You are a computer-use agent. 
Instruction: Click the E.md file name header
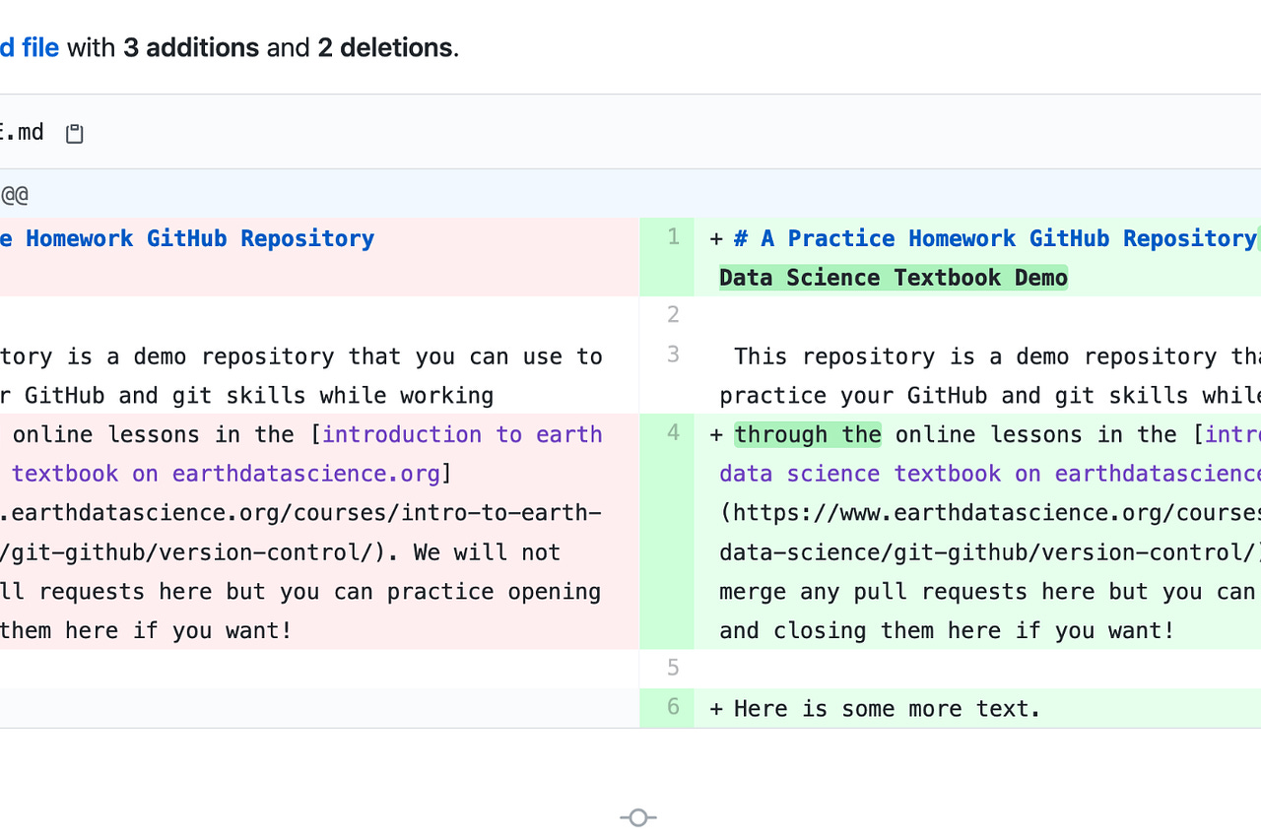pyautogui.click(x=23, y=132)
